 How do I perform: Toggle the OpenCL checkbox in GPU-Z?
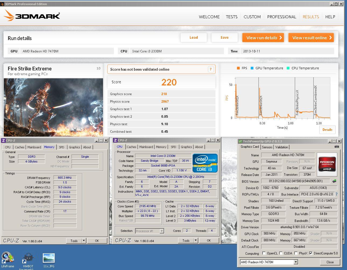point(264,253)
